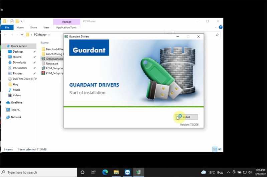Open TeamViewer from the taskbar
The height and width of the screenshot is (177, 267).
[x=127, y=172]
